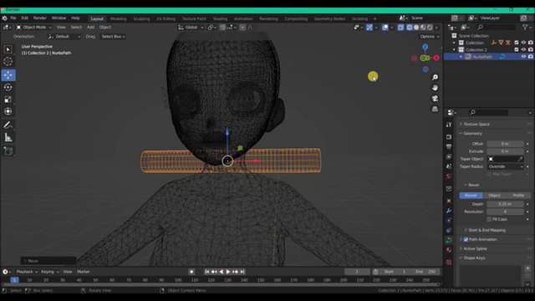535x301 pixels.
Task: Expand the Texture Space panel
Action: coord(476,124)
